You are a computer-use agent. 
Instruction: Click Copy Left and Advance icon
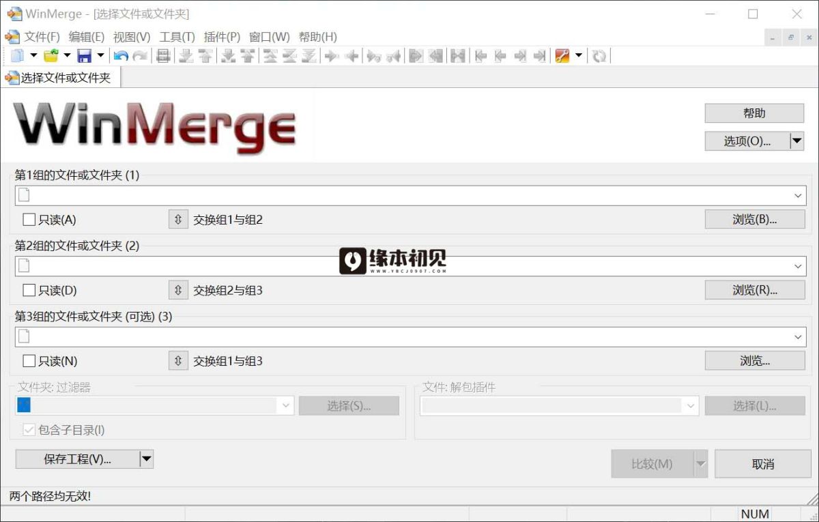[x=393, y=56]
